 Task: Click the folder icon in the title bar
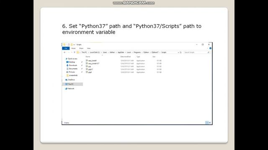(x=64, y=45)
